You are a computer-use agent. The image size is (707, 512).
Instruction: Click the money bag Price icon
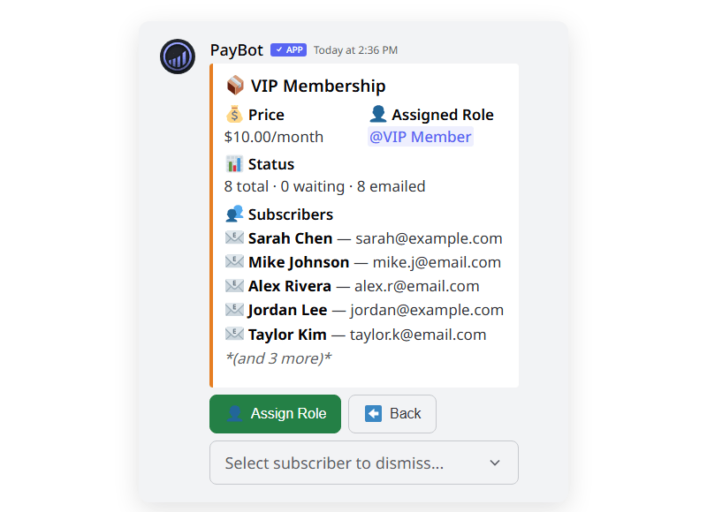coord(233,114)
